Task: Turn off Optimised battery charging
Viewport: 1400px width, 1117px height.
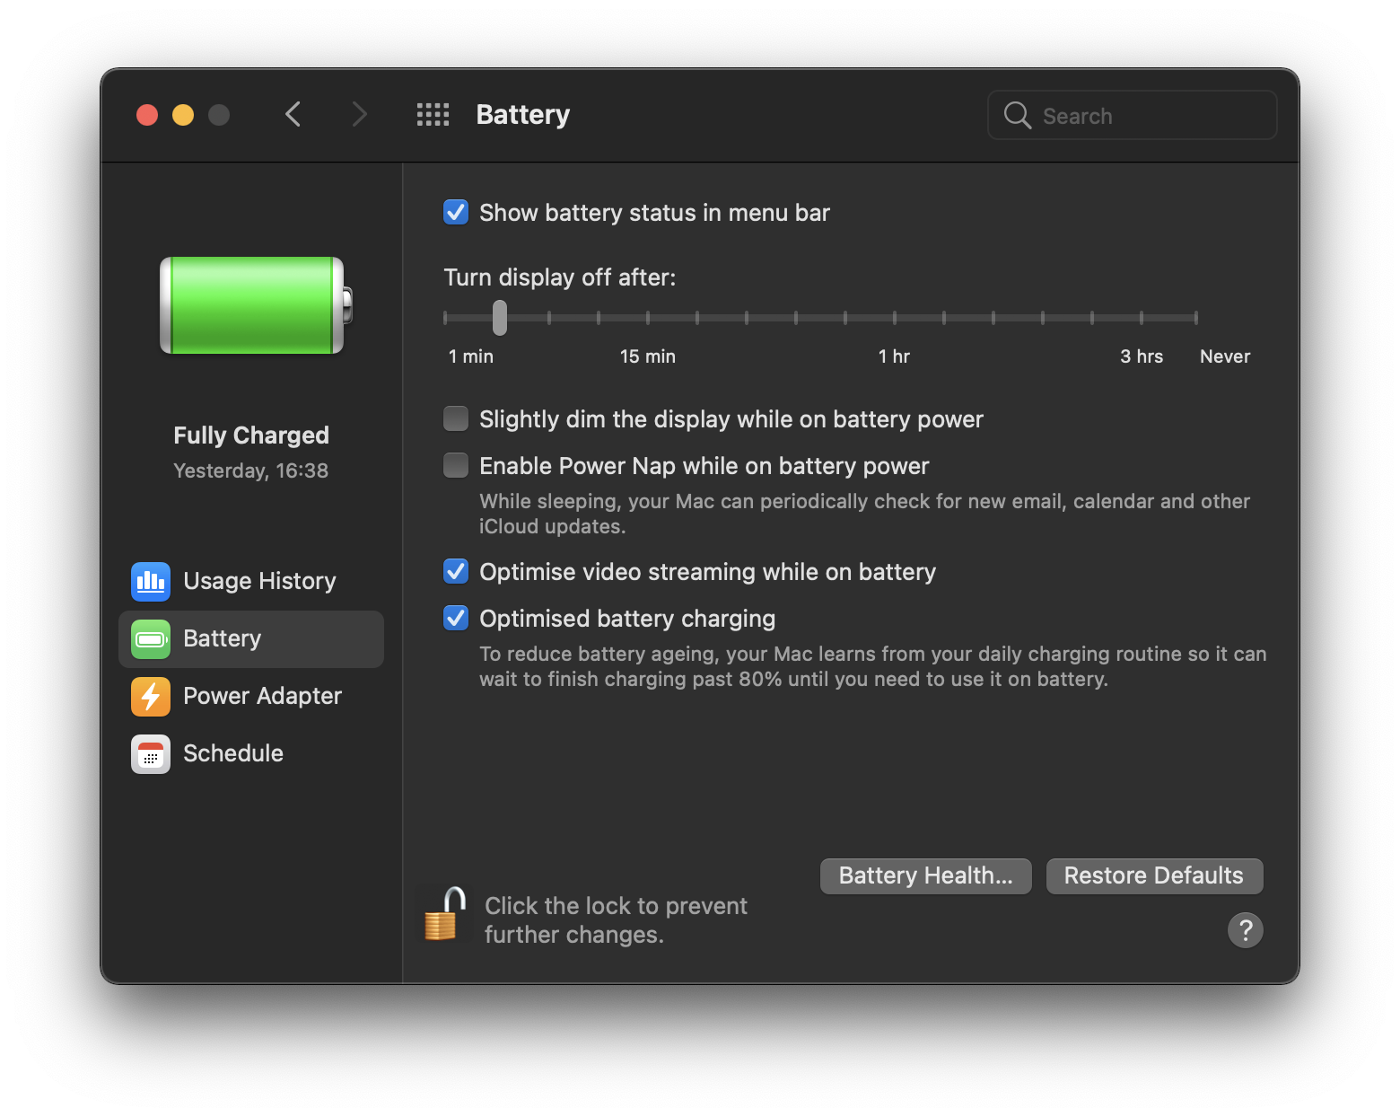Action: [x=456, y=619]
